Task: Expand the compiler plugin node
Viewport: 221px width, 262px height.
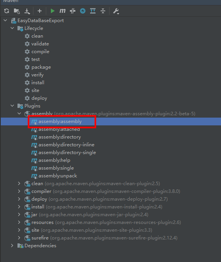Action: 19,191
